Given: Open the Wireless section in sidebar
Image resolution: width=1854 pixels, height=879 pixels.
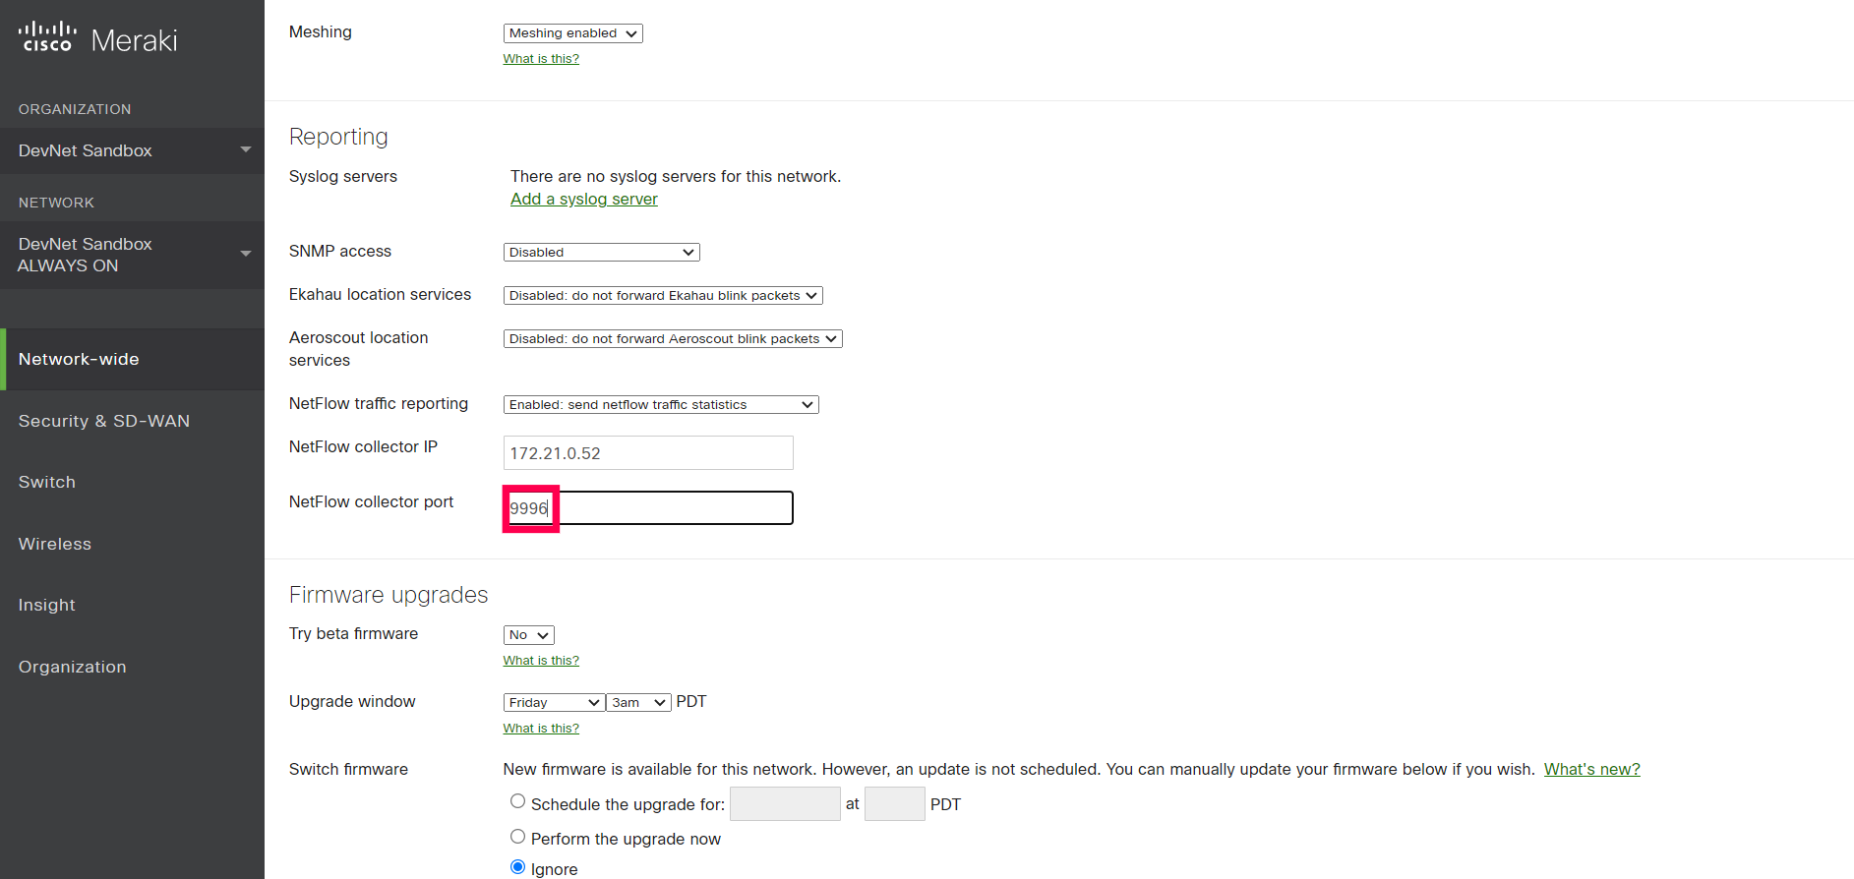Looking at the screenshot, I should coord(54,544).
